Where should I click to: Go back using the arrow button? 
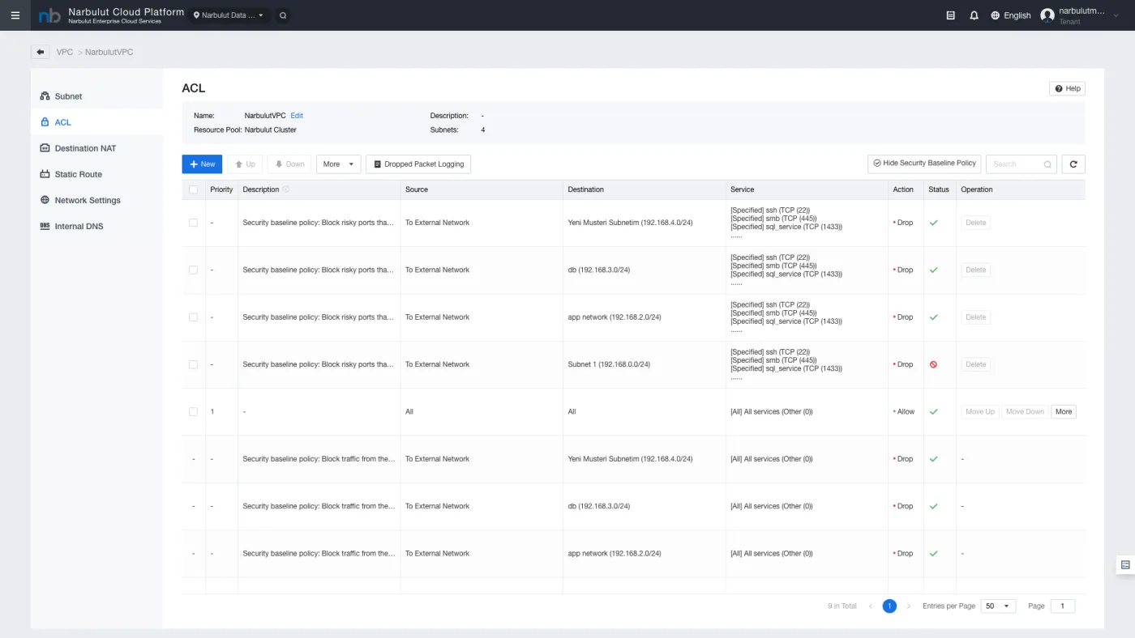[x=41, y=52]
